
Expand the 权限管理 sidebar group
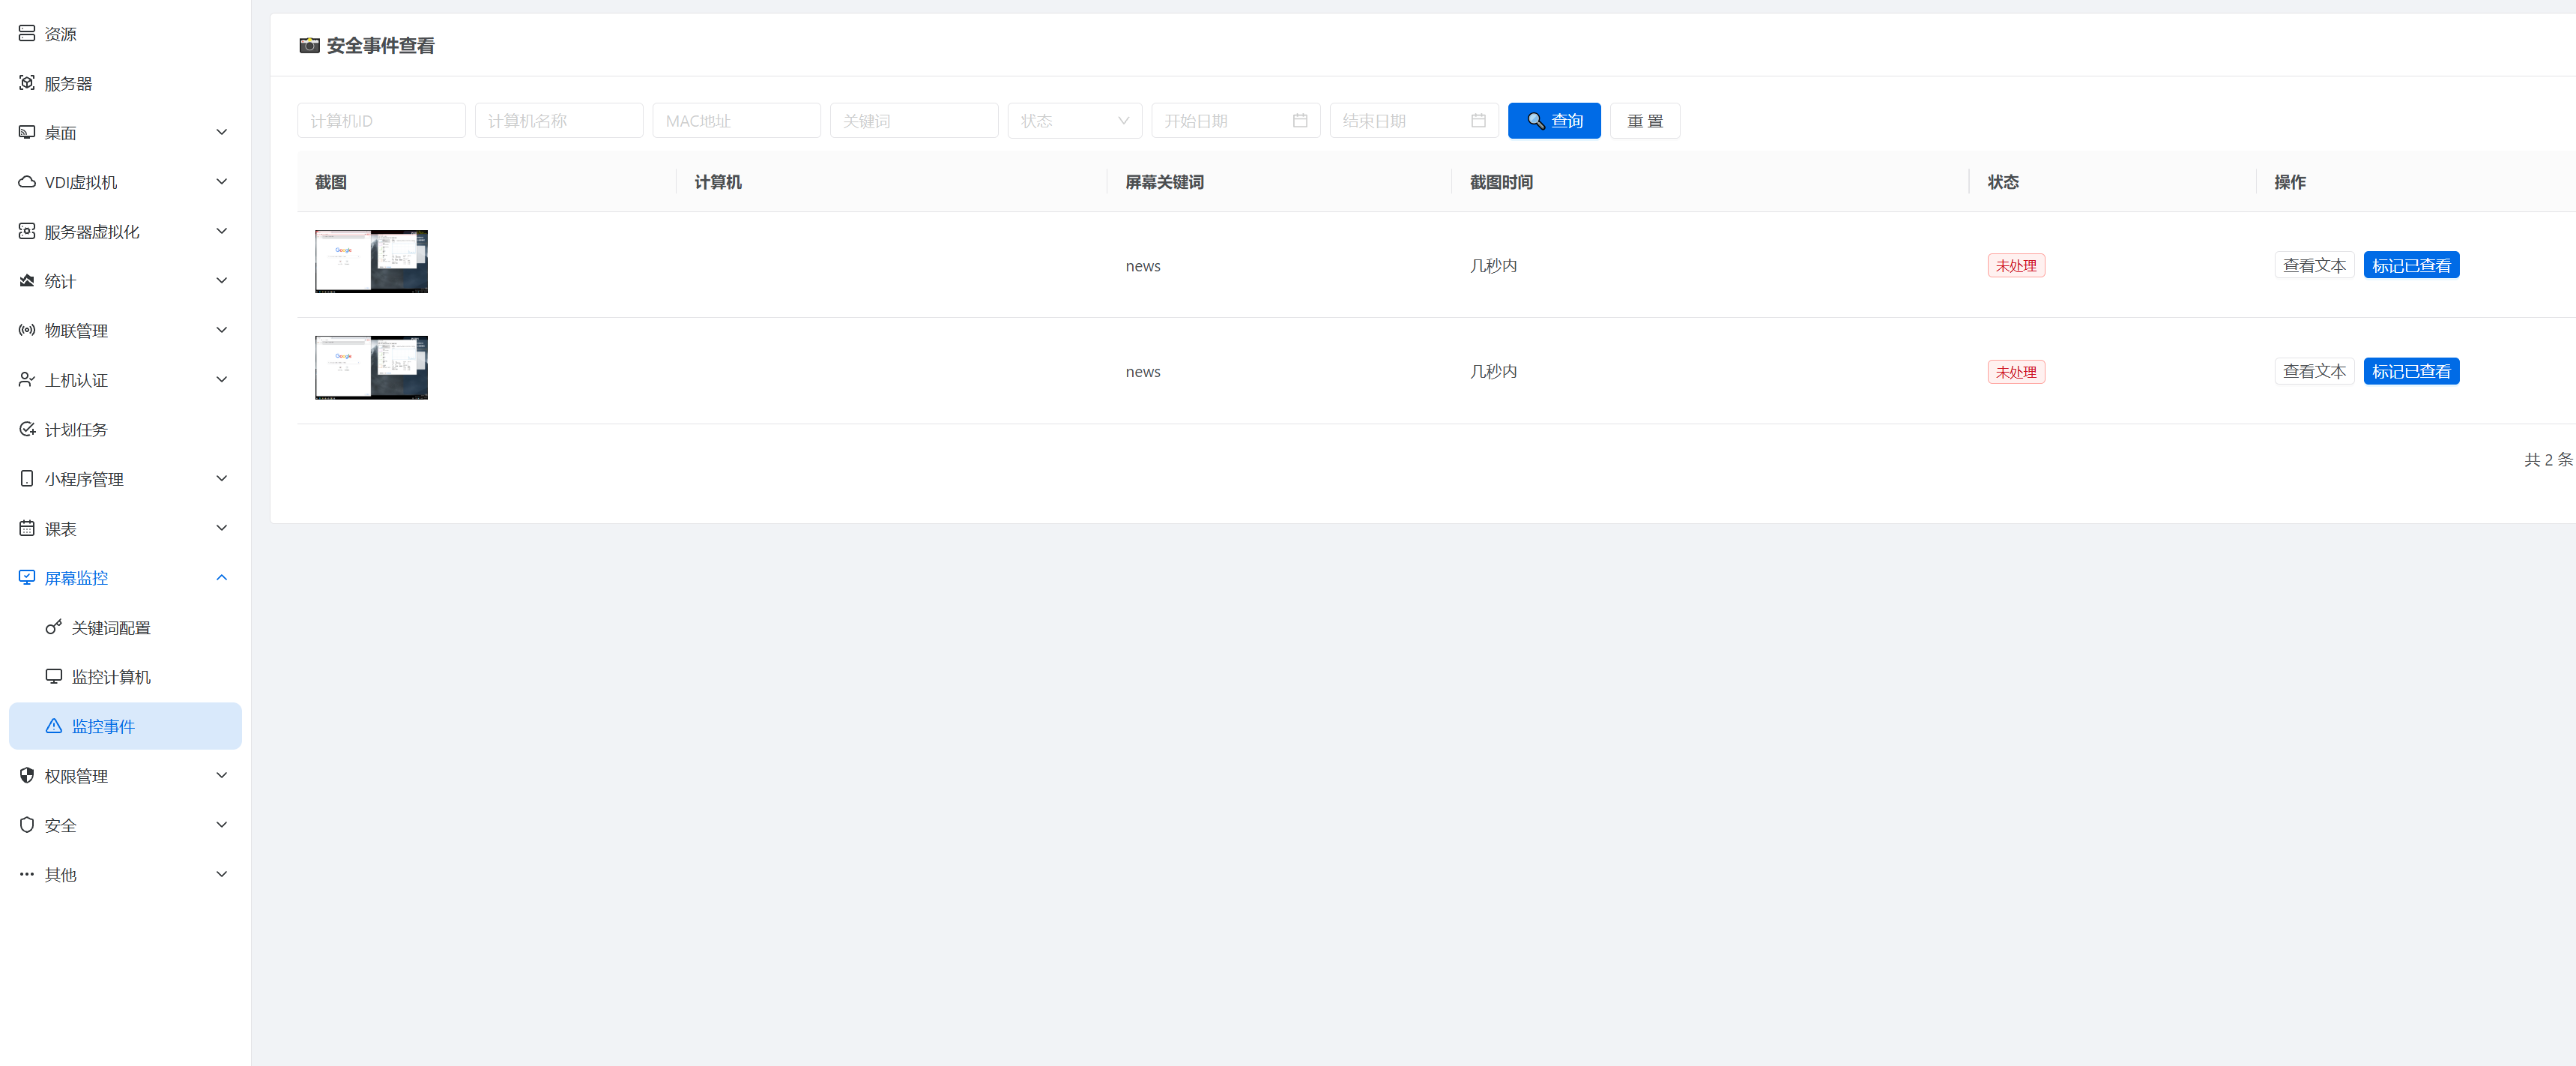coord(221,776)
